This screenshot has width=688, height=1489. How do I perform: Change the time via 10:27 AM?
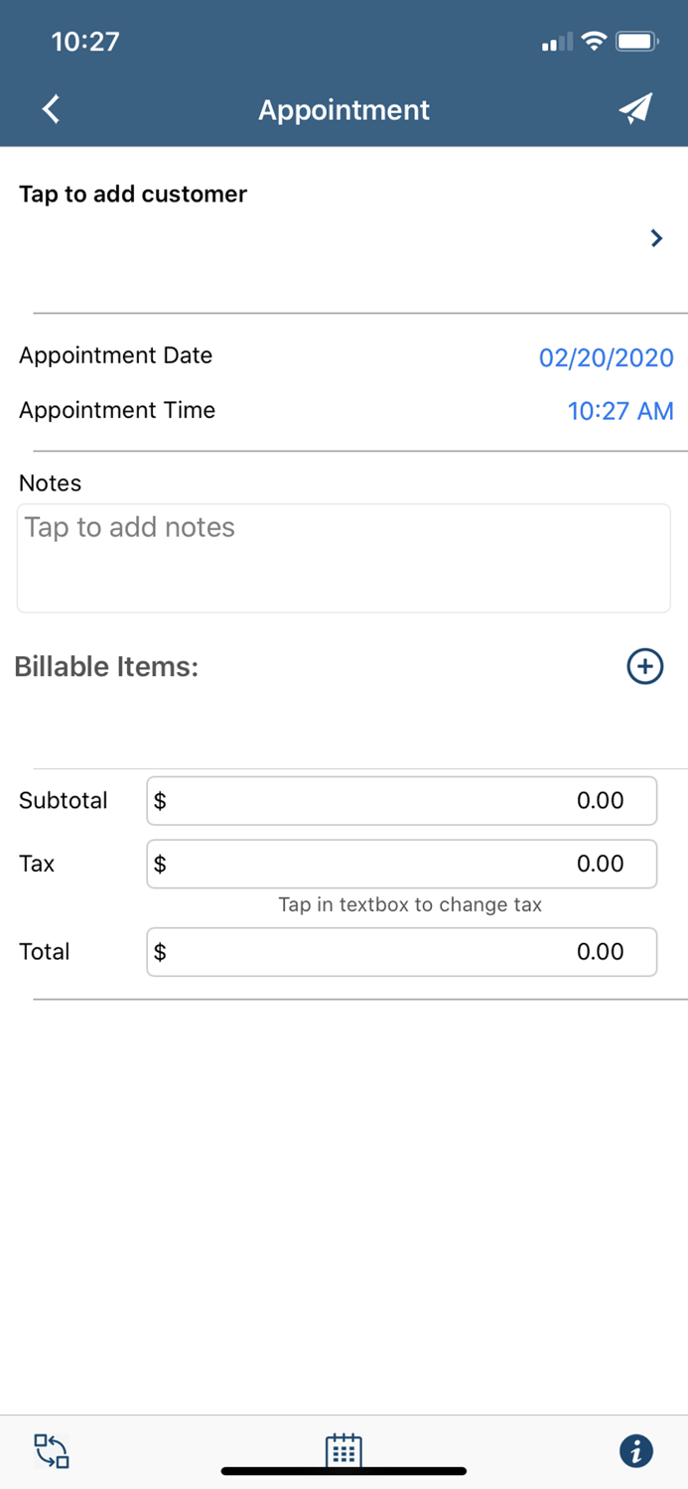[620, 410]
